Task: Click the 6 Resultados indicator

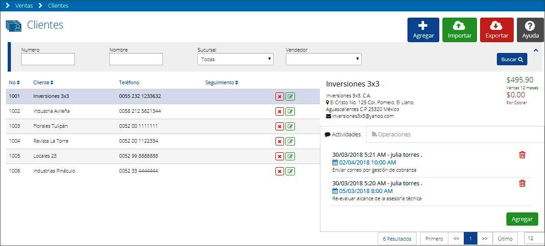Action: [397, 239]
